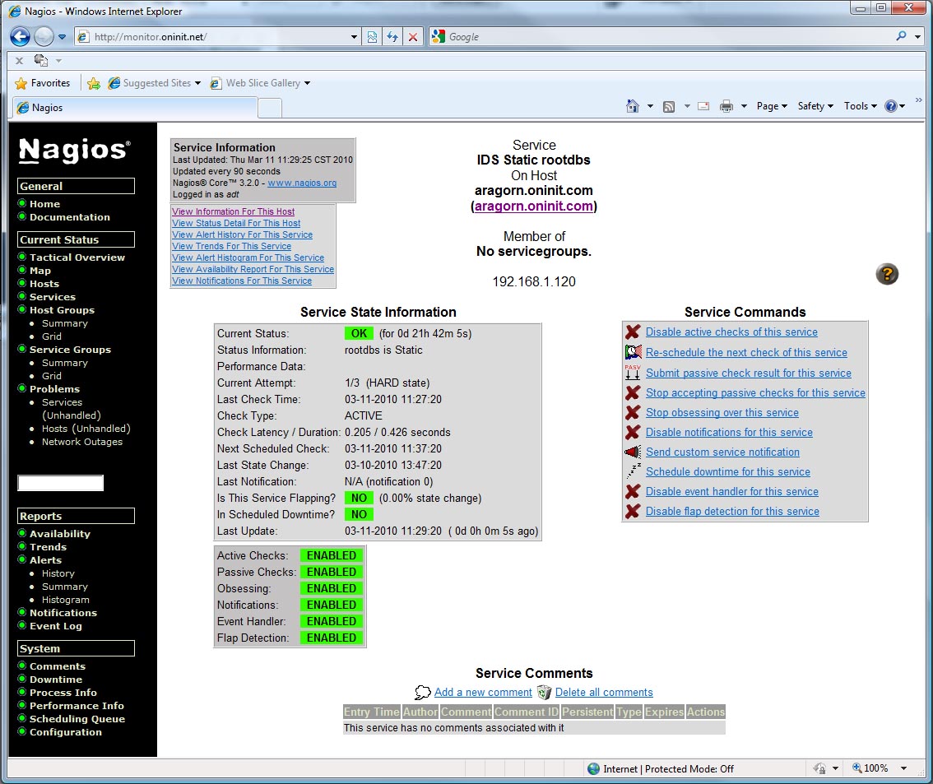
Task: Open Network Outages in sidebar
Action: click(82, 442)
